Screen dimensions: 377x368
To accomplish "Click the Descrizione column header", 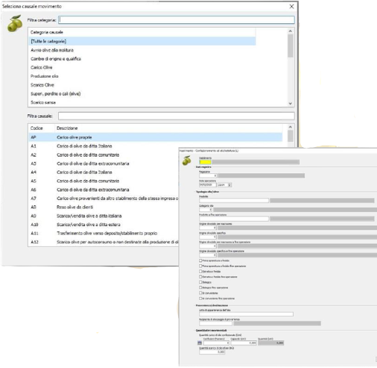I will point(67,128).
